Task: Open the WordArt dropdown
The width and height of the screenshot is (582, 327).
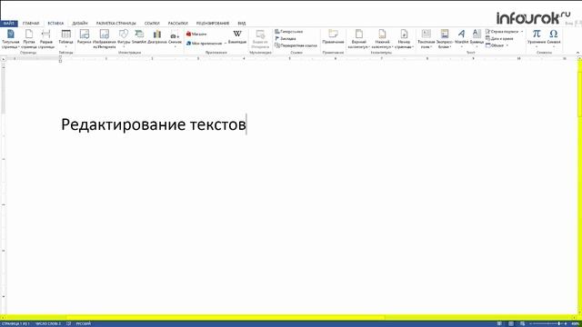Action: pyautogui.click(x=461, y=39)
